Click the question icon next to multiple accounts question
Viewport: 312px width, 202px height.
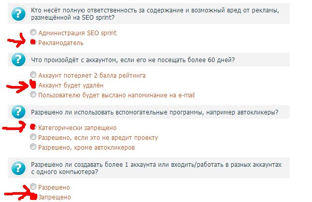tap(18, 168)
